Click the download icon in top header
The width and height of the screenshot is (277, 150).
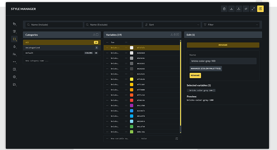pyautogui.click(x=231, y=9)
